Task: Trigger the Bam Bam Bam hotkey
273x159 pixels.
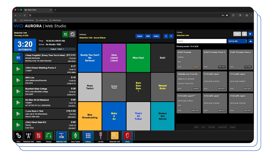Action: point(138,87)
